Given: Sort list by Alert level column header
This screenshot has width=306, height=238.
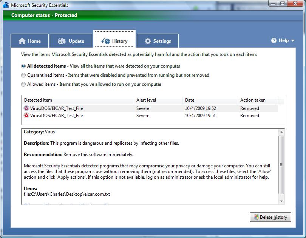Looking at the screenshot, I should [x=158, y=100].
